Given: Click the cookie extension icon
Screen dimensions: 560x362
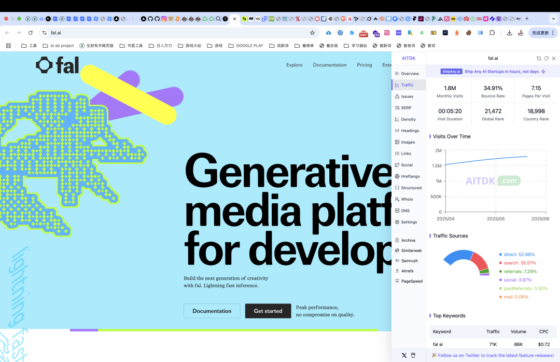Looking at the screenshot, I should point(468,33).
